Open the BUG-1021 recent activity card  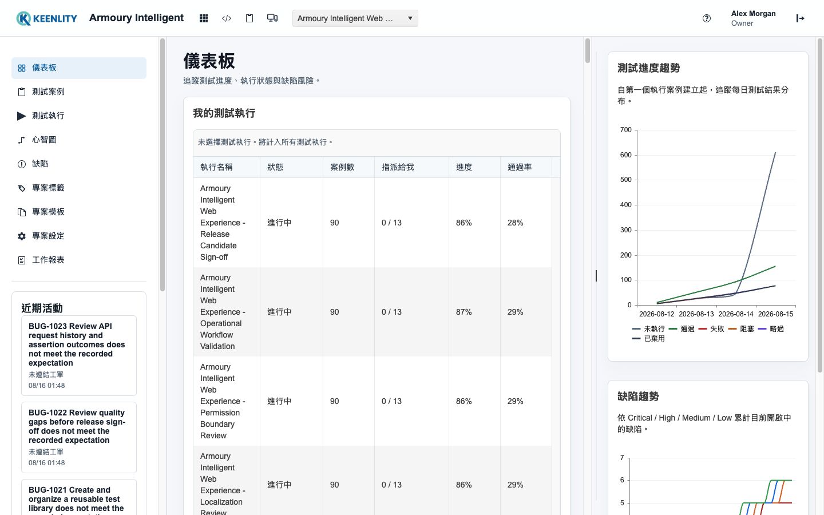click(79, 497)
